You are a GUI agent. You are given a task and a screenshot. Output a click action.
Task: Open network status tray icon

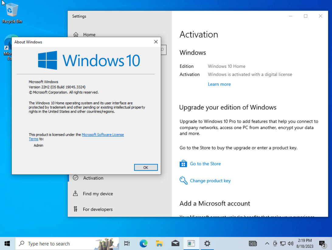pos(283,243)
